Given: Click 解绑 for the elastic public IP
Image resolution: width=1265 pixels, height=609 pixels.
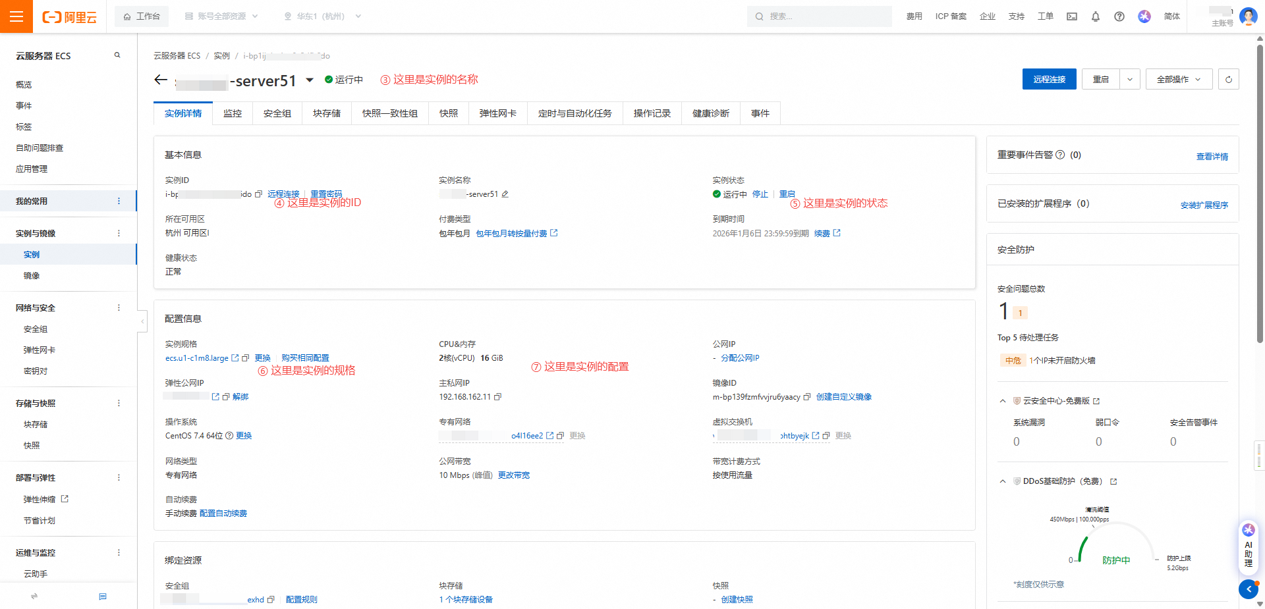Looking at the screenshot, I should point(240,397).
